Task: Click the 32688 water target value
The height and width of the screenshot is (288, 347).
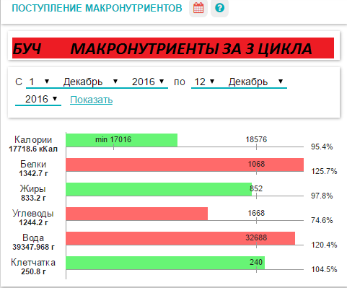Action: tap(256, 237)
